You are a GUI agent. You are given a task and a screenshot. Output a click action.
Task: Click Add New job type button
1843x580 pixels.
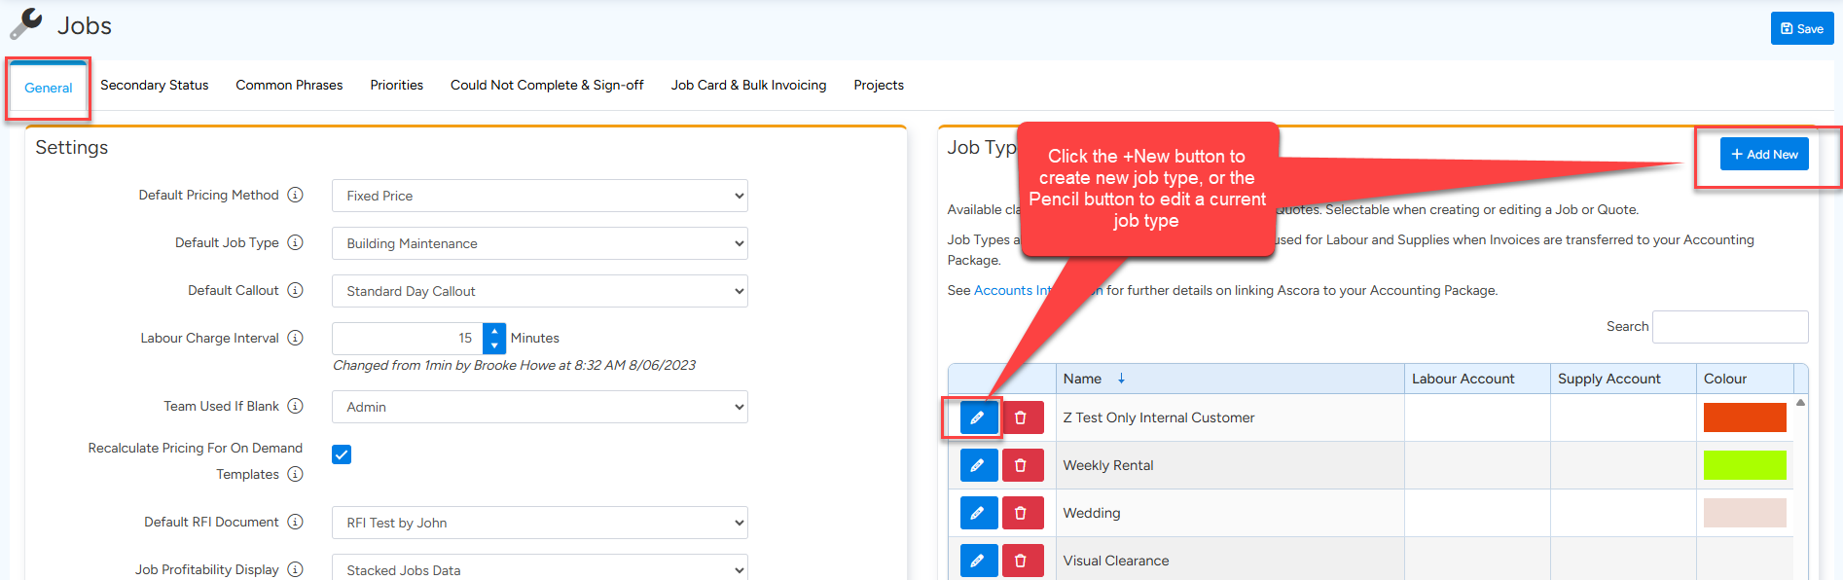point(1763,154)
